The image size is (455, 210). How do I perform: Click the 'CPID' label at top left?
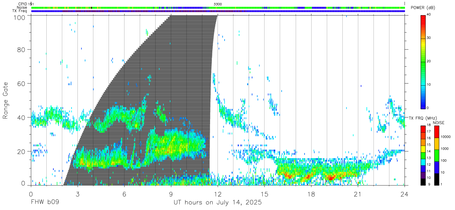[22, 4]
